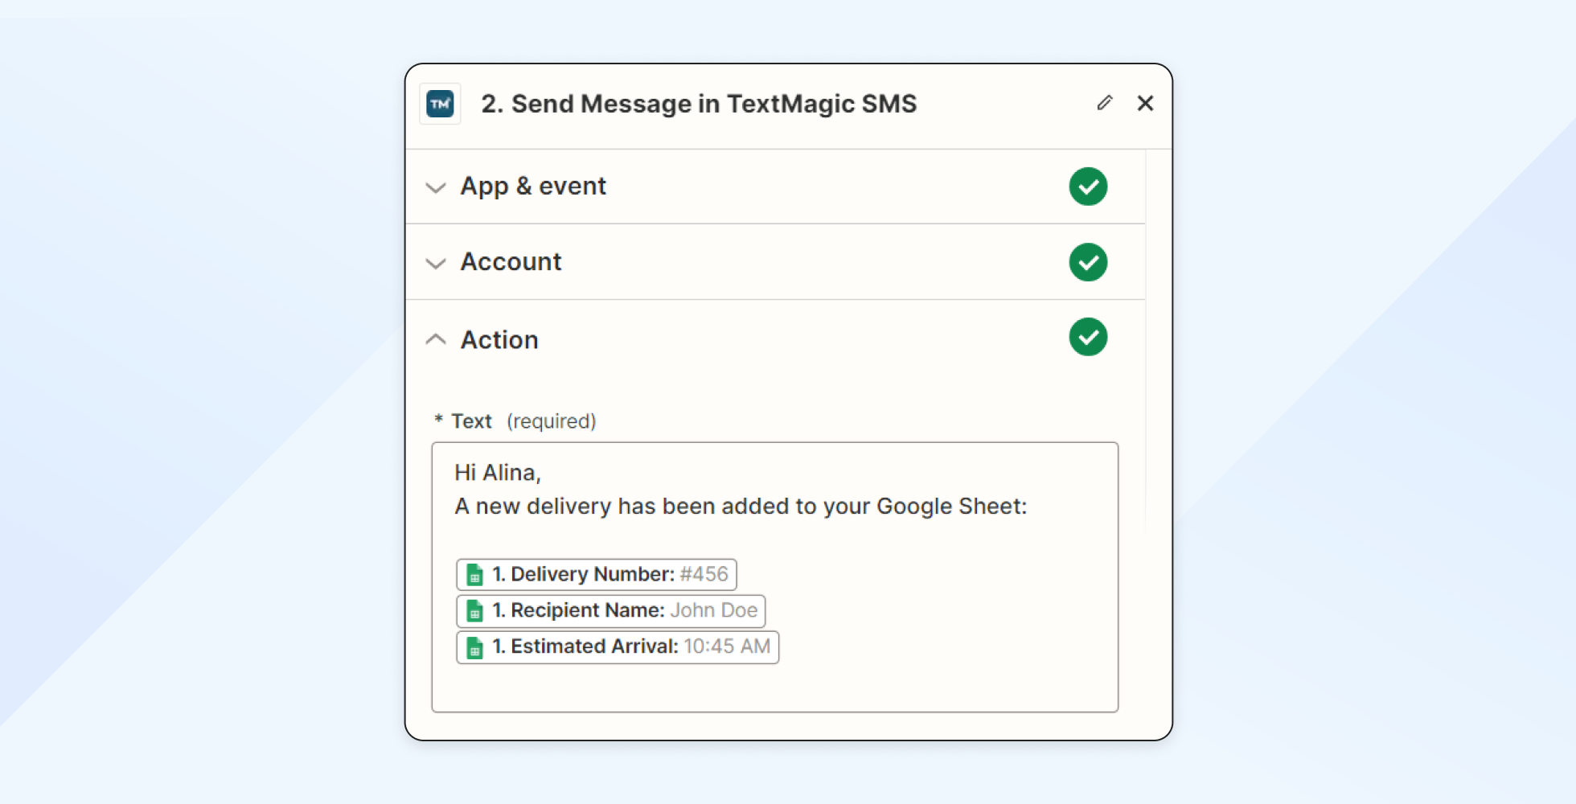Screen dimensions: 1576x804
Task: Click the pencil rename step icon
Action: coord(1105,103)
